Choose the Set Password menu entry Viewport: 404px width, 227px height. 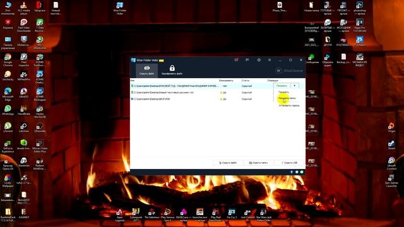pyautogui.click(x=289, y=105)
